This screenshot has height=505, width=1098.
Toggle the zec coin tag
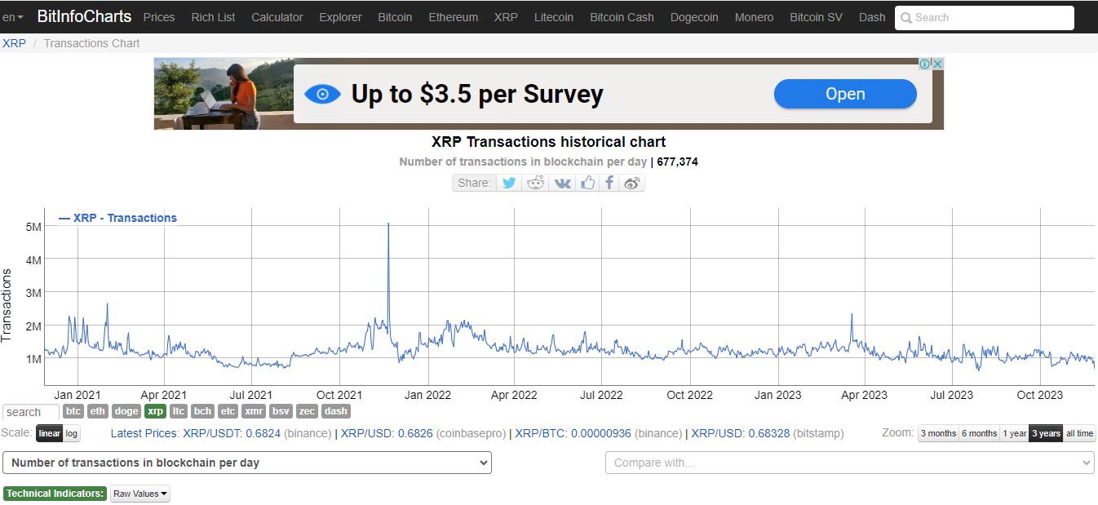307,411
